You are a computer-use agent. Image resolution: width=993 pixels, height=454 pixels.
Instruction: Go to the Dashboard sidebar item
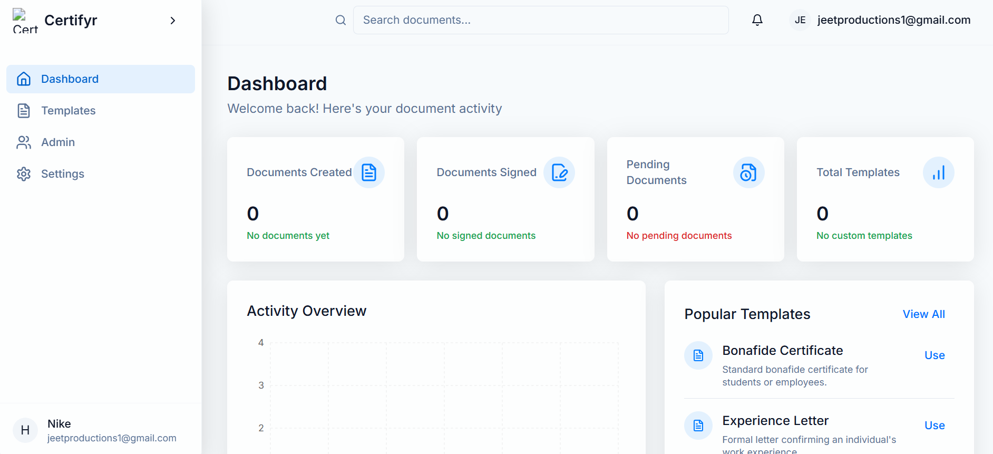(101, 79)
